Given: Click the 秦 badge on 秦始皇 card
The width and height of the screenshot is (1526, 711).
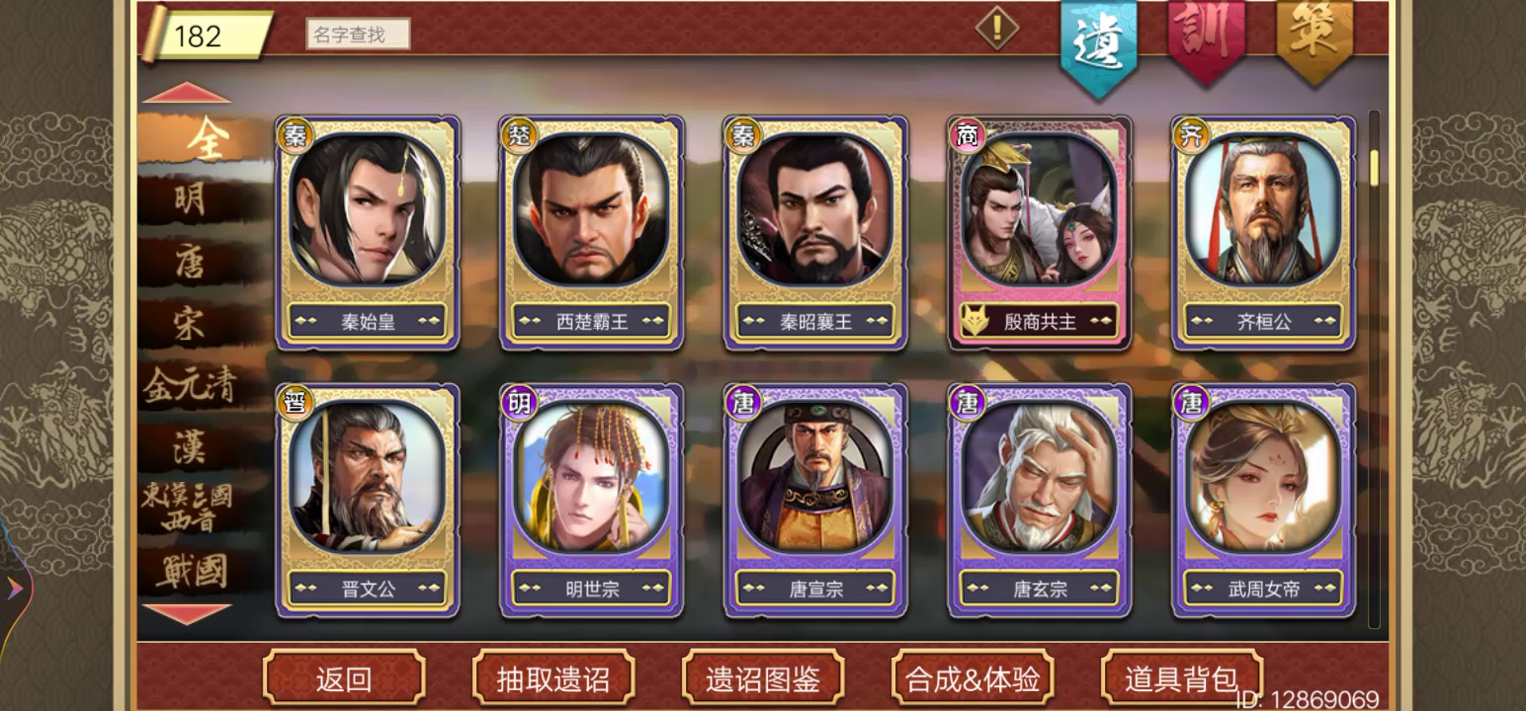Looking at the screenshot, I should pyautogui.click(x=295, y=135).
